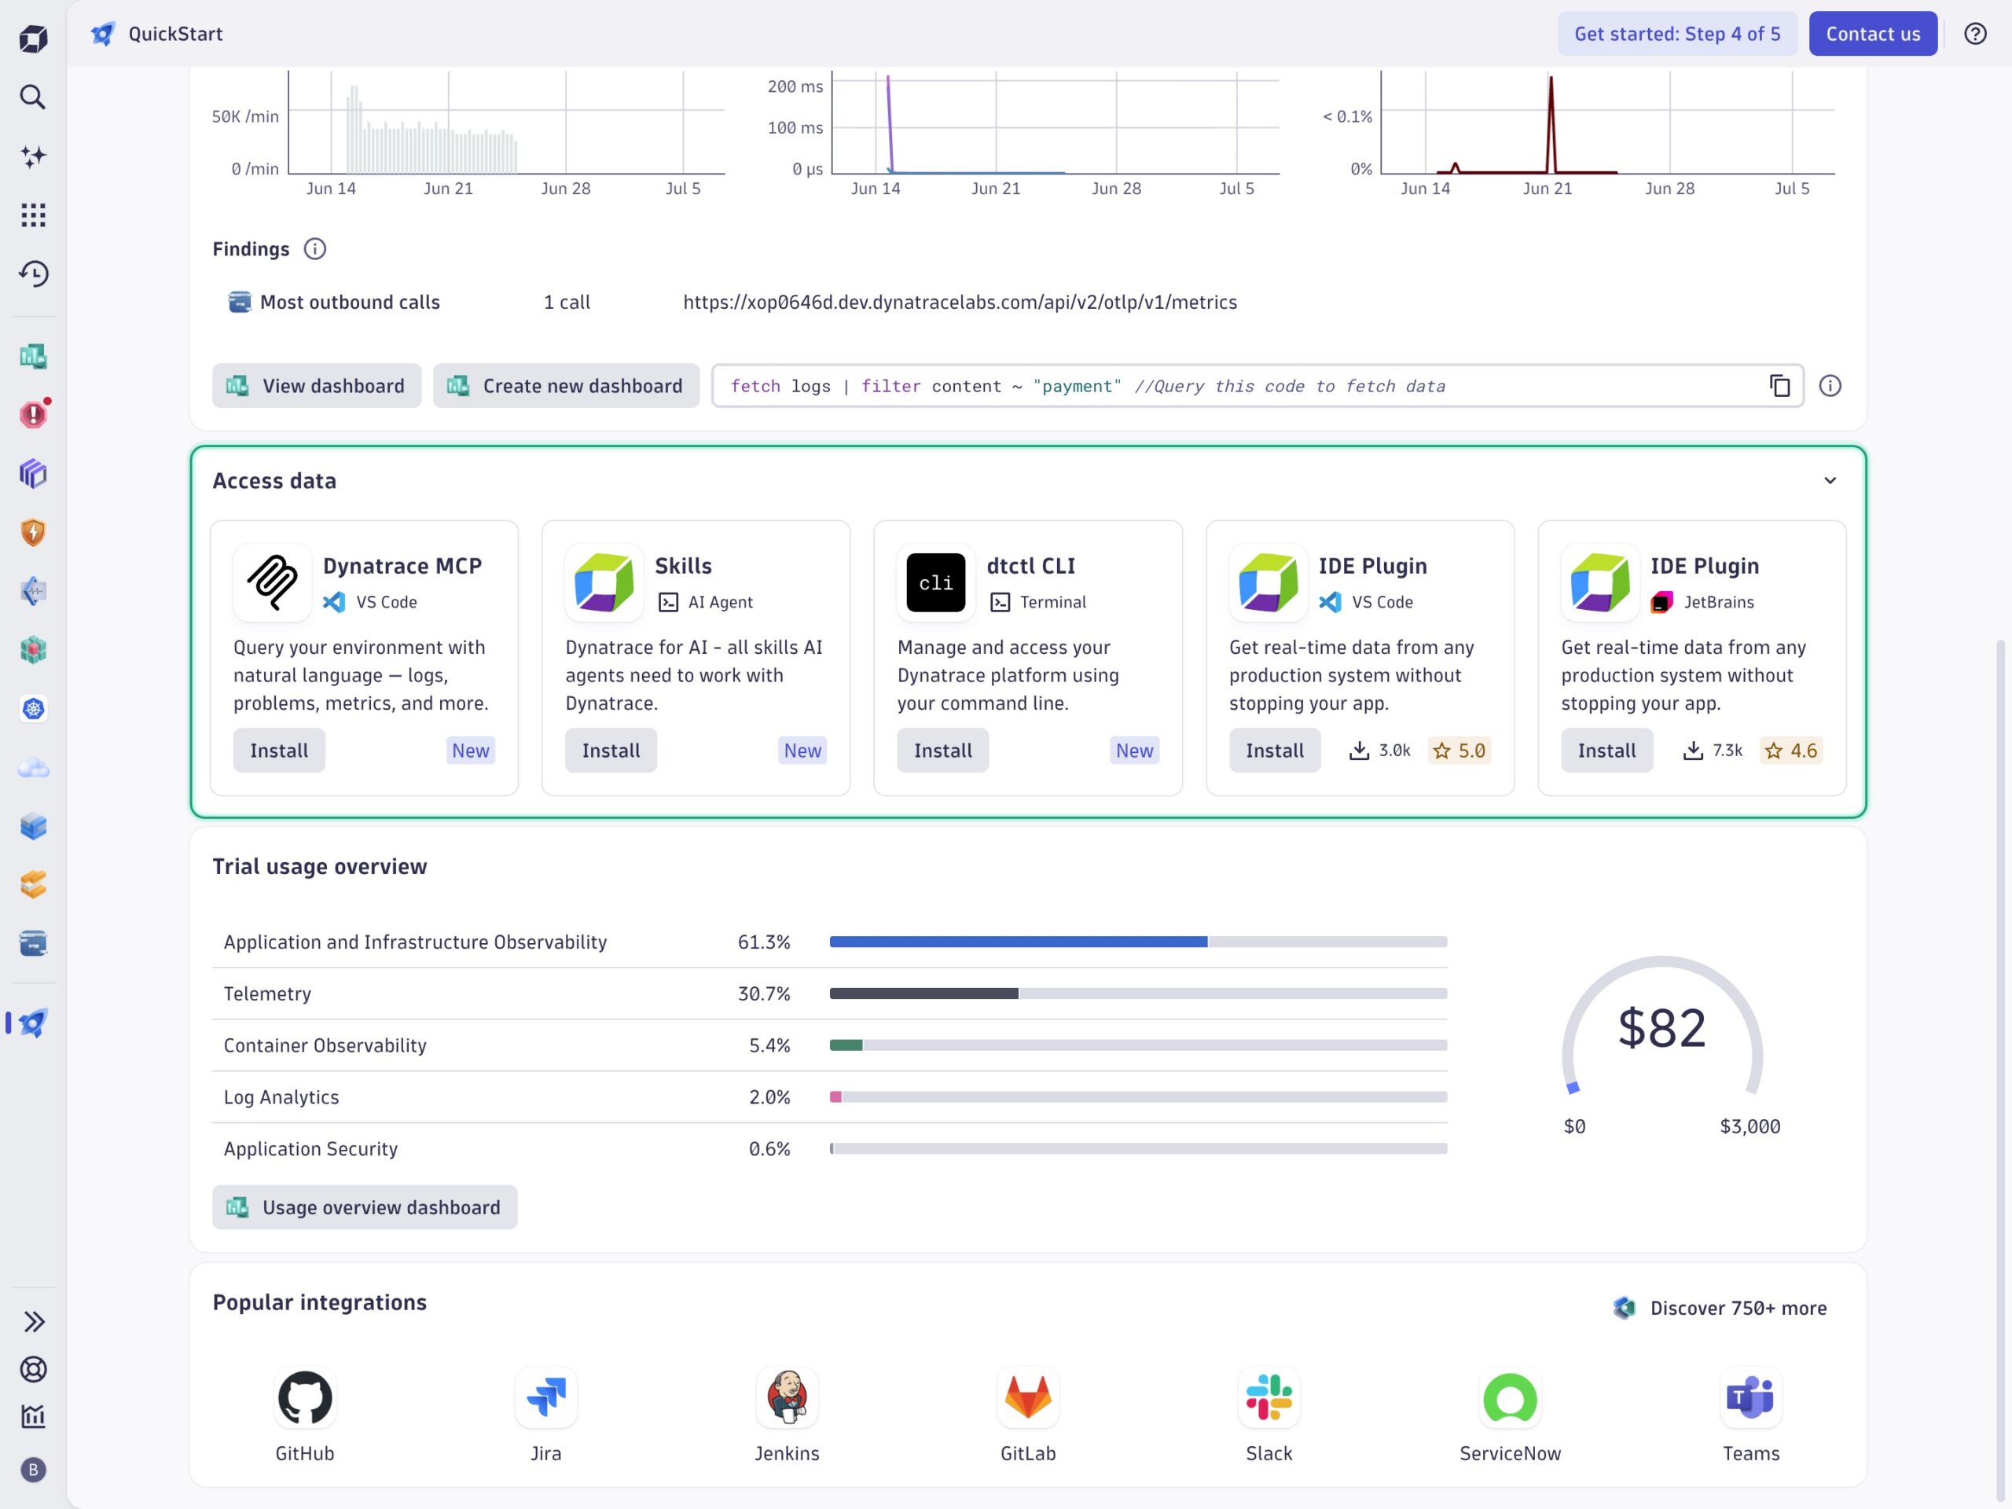Open the problems alert icon in sidebar
The height and width of the screenshot is (1509, 2012).
click(33, 415)
